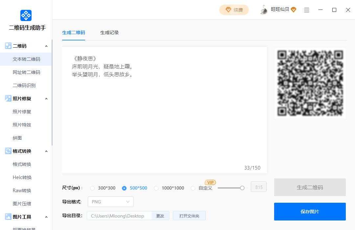Select the 自定义 custom size option
The image size is (355, 230).
193,188
